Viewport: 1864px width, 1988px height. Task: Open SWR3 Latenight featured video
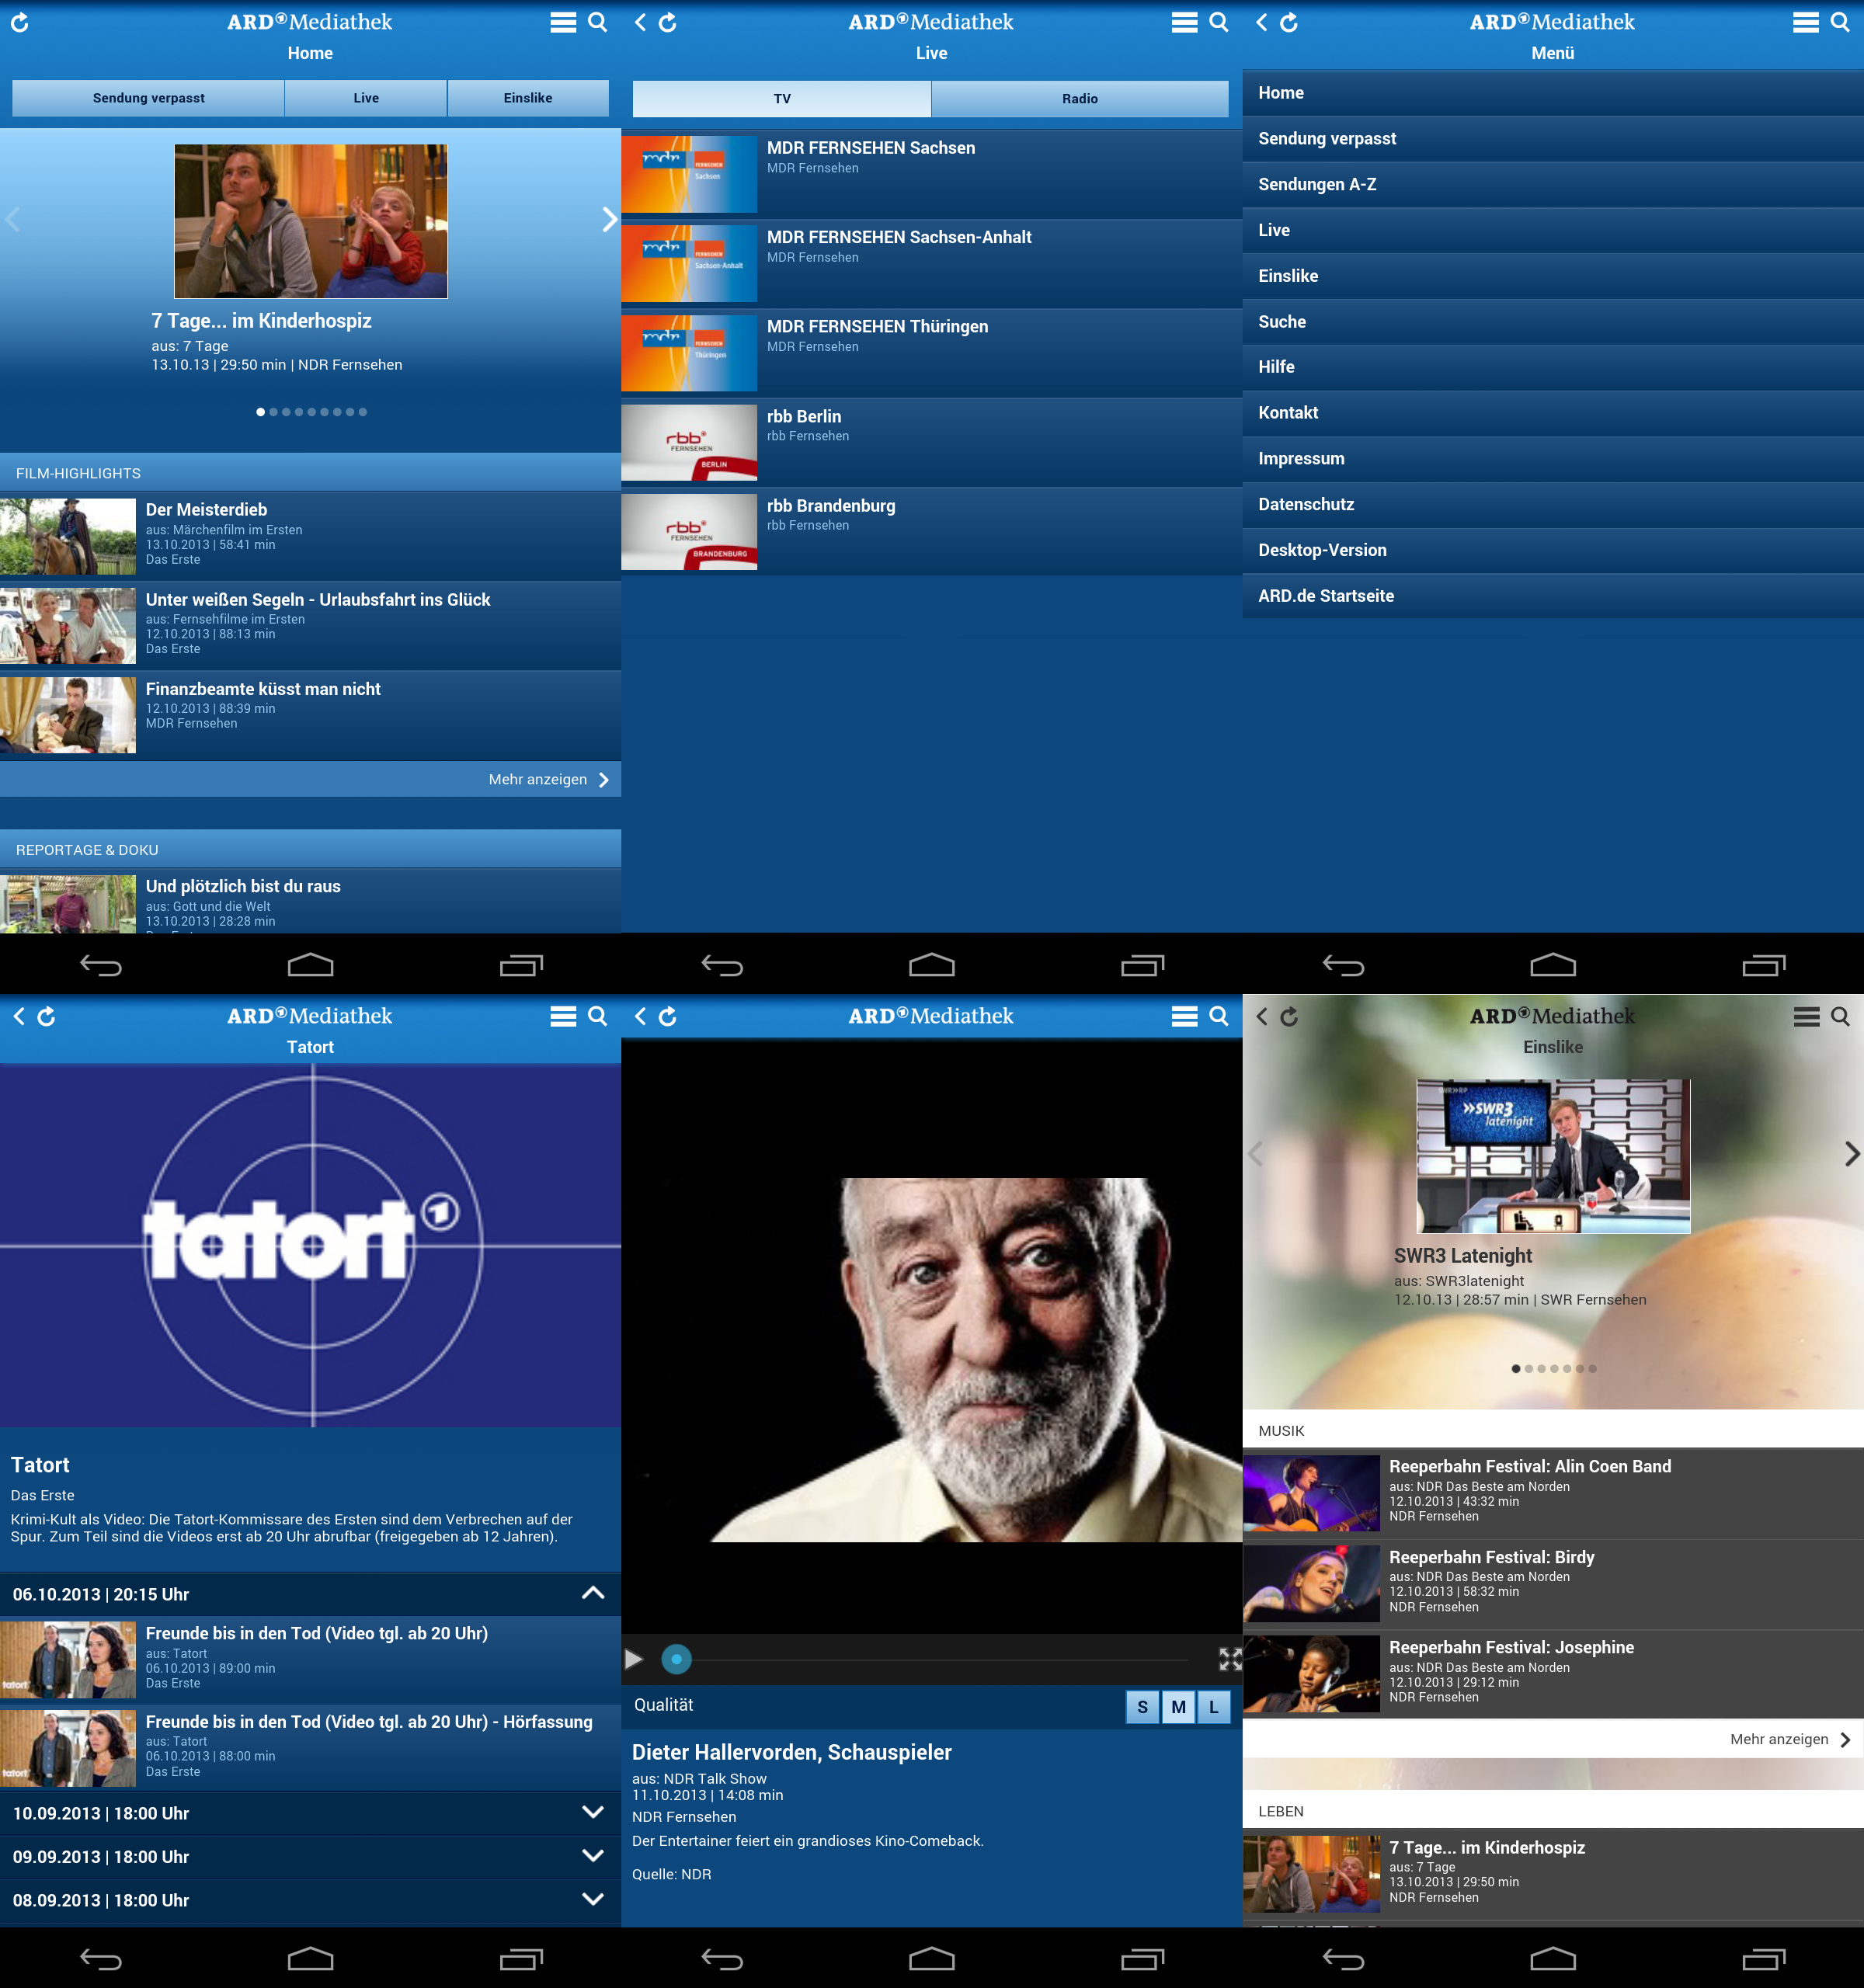[1553, 1156]
